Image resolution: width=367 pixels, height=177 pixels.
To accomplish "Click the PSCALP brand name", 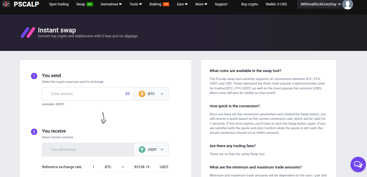I will 26,4.
